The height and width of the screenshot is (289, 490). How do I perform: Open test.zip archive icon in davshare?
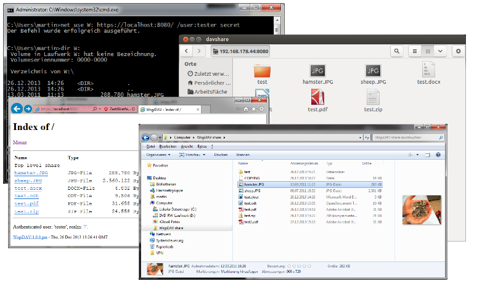pyautogui.click(x=374, y=98)
